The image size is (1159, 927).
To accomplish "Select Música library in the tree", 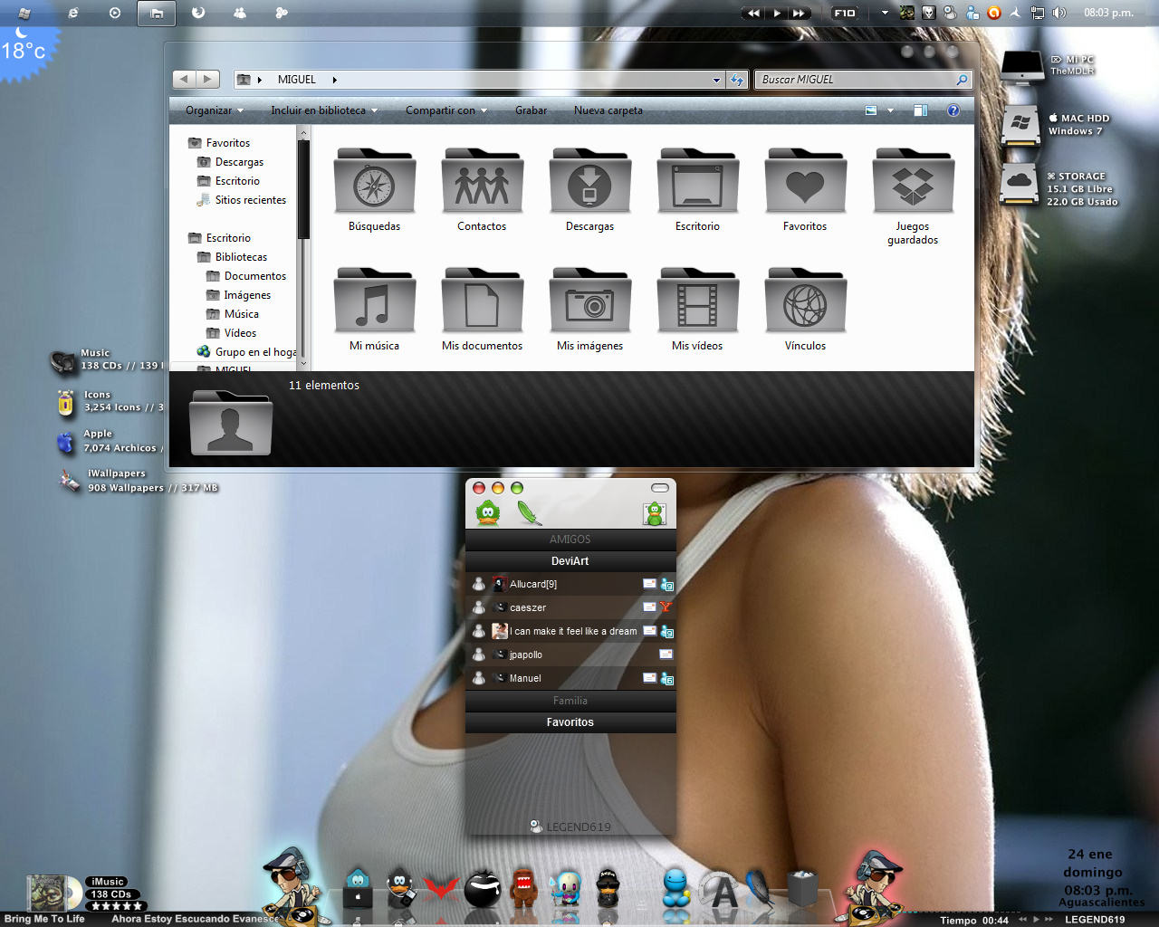I will [x=241, y=314].
